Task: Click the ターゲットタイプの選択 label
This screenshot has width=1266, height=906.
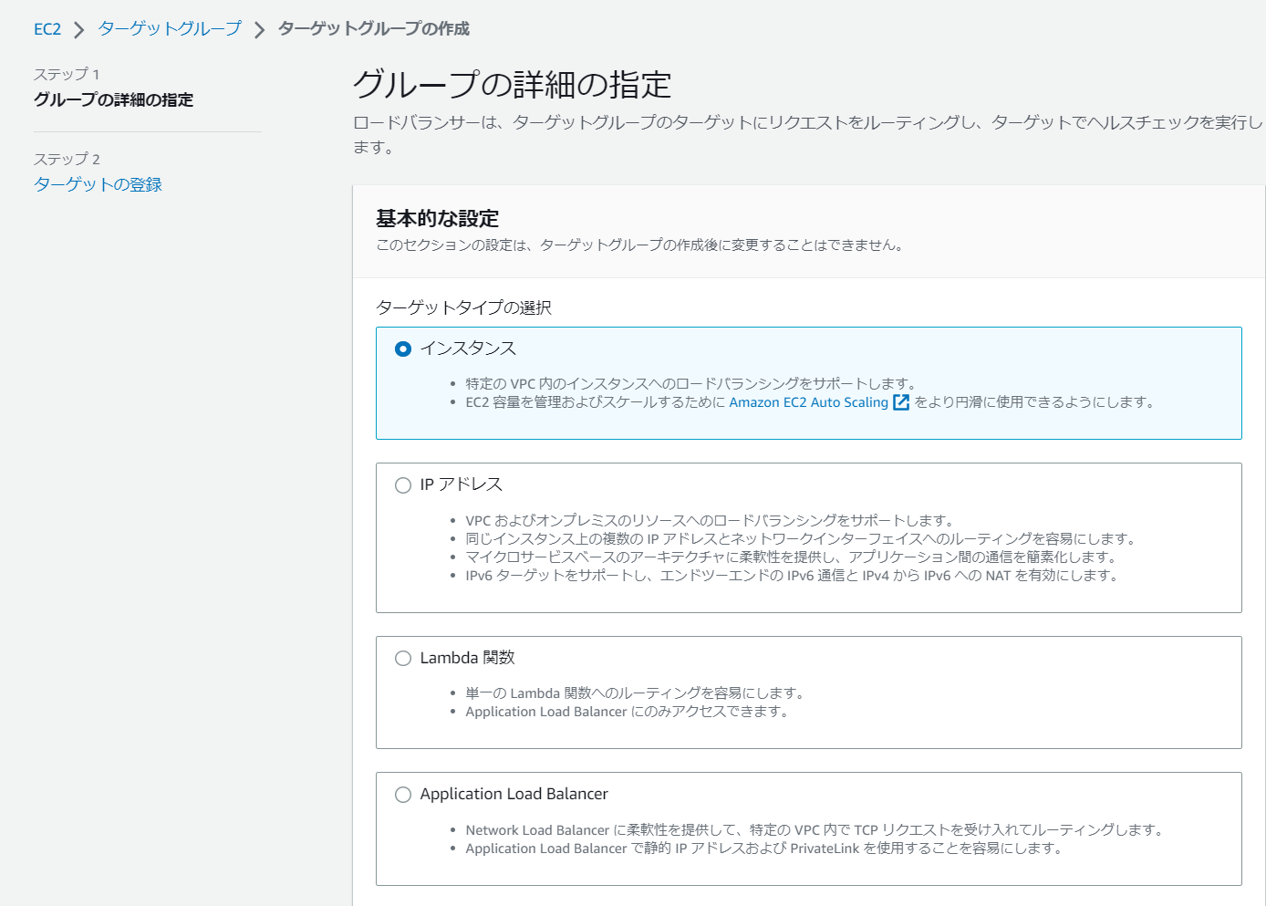Action: click(x=463, y=307)
